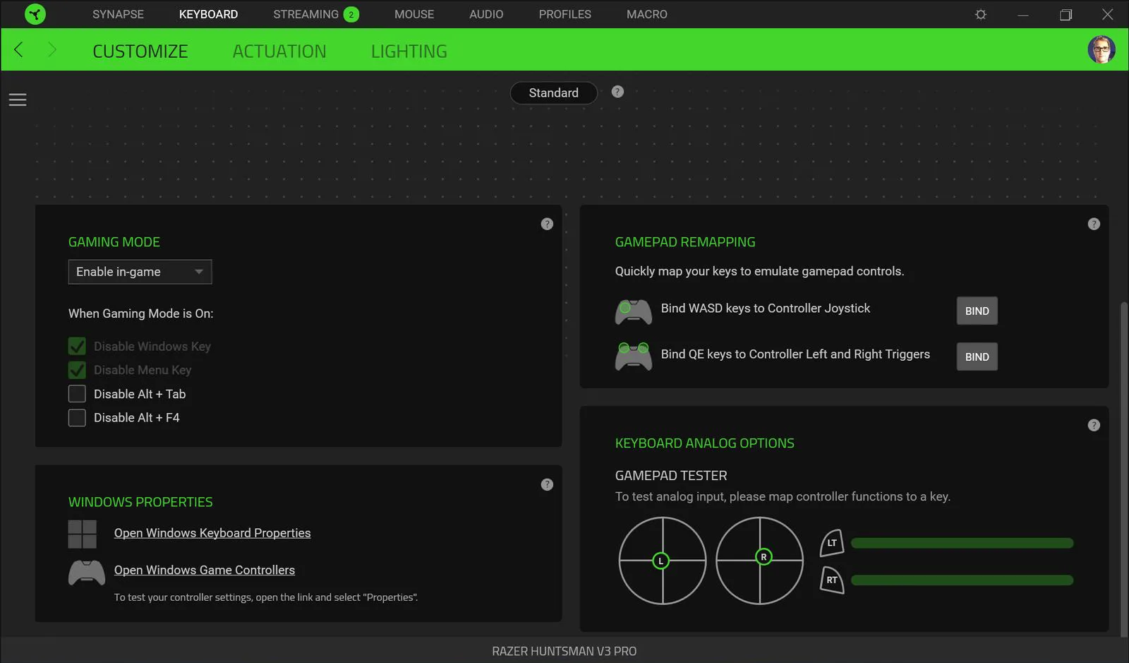Open the Actuation subtab
1129x663 pixels.
279,52
